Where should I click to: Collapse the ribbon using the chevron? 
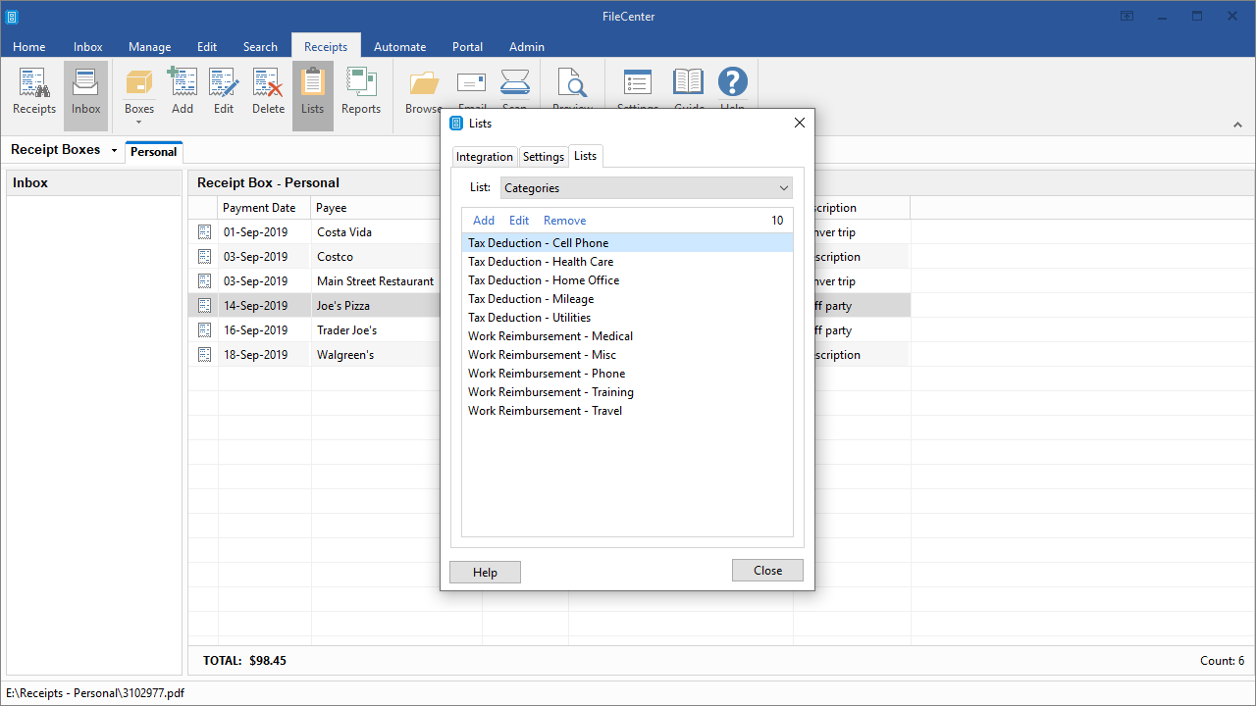pyautogui.click(x=1236, y=125)
